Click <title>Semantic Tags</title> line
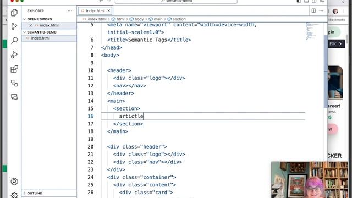 [x=149, y=40]
